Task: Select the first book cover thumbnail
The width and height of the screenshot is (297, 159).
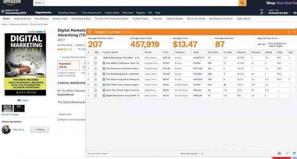Action: [7, 108]
